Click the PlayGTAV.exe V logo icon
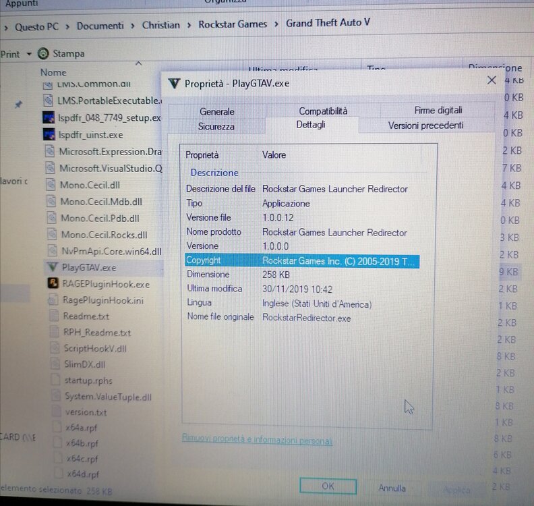Image resolution: width=534 pixels, height=506 pixels. (53, 266)
